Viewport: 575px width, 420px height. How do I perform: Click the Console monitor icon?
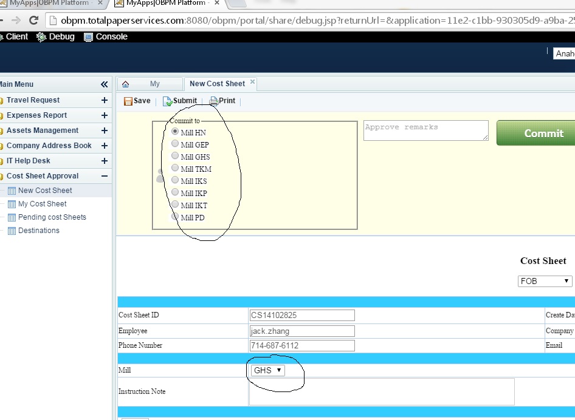(x=88, y=37)
